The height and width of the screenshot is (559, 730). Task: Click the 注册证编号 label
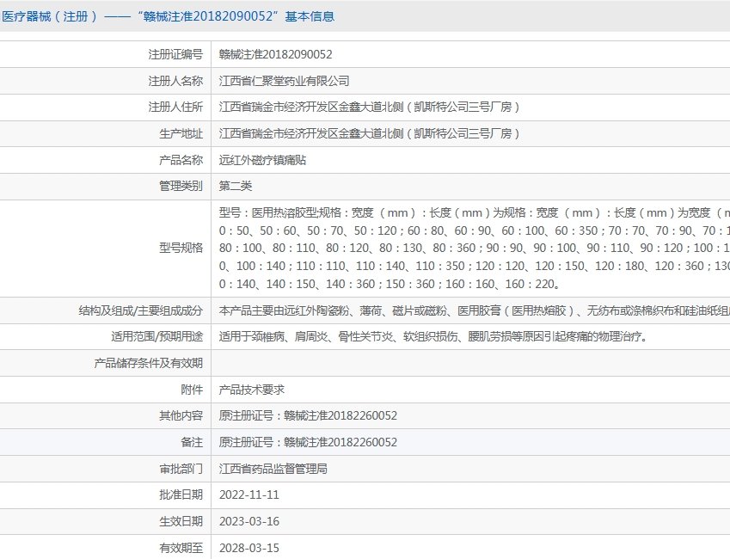(175, 54)
